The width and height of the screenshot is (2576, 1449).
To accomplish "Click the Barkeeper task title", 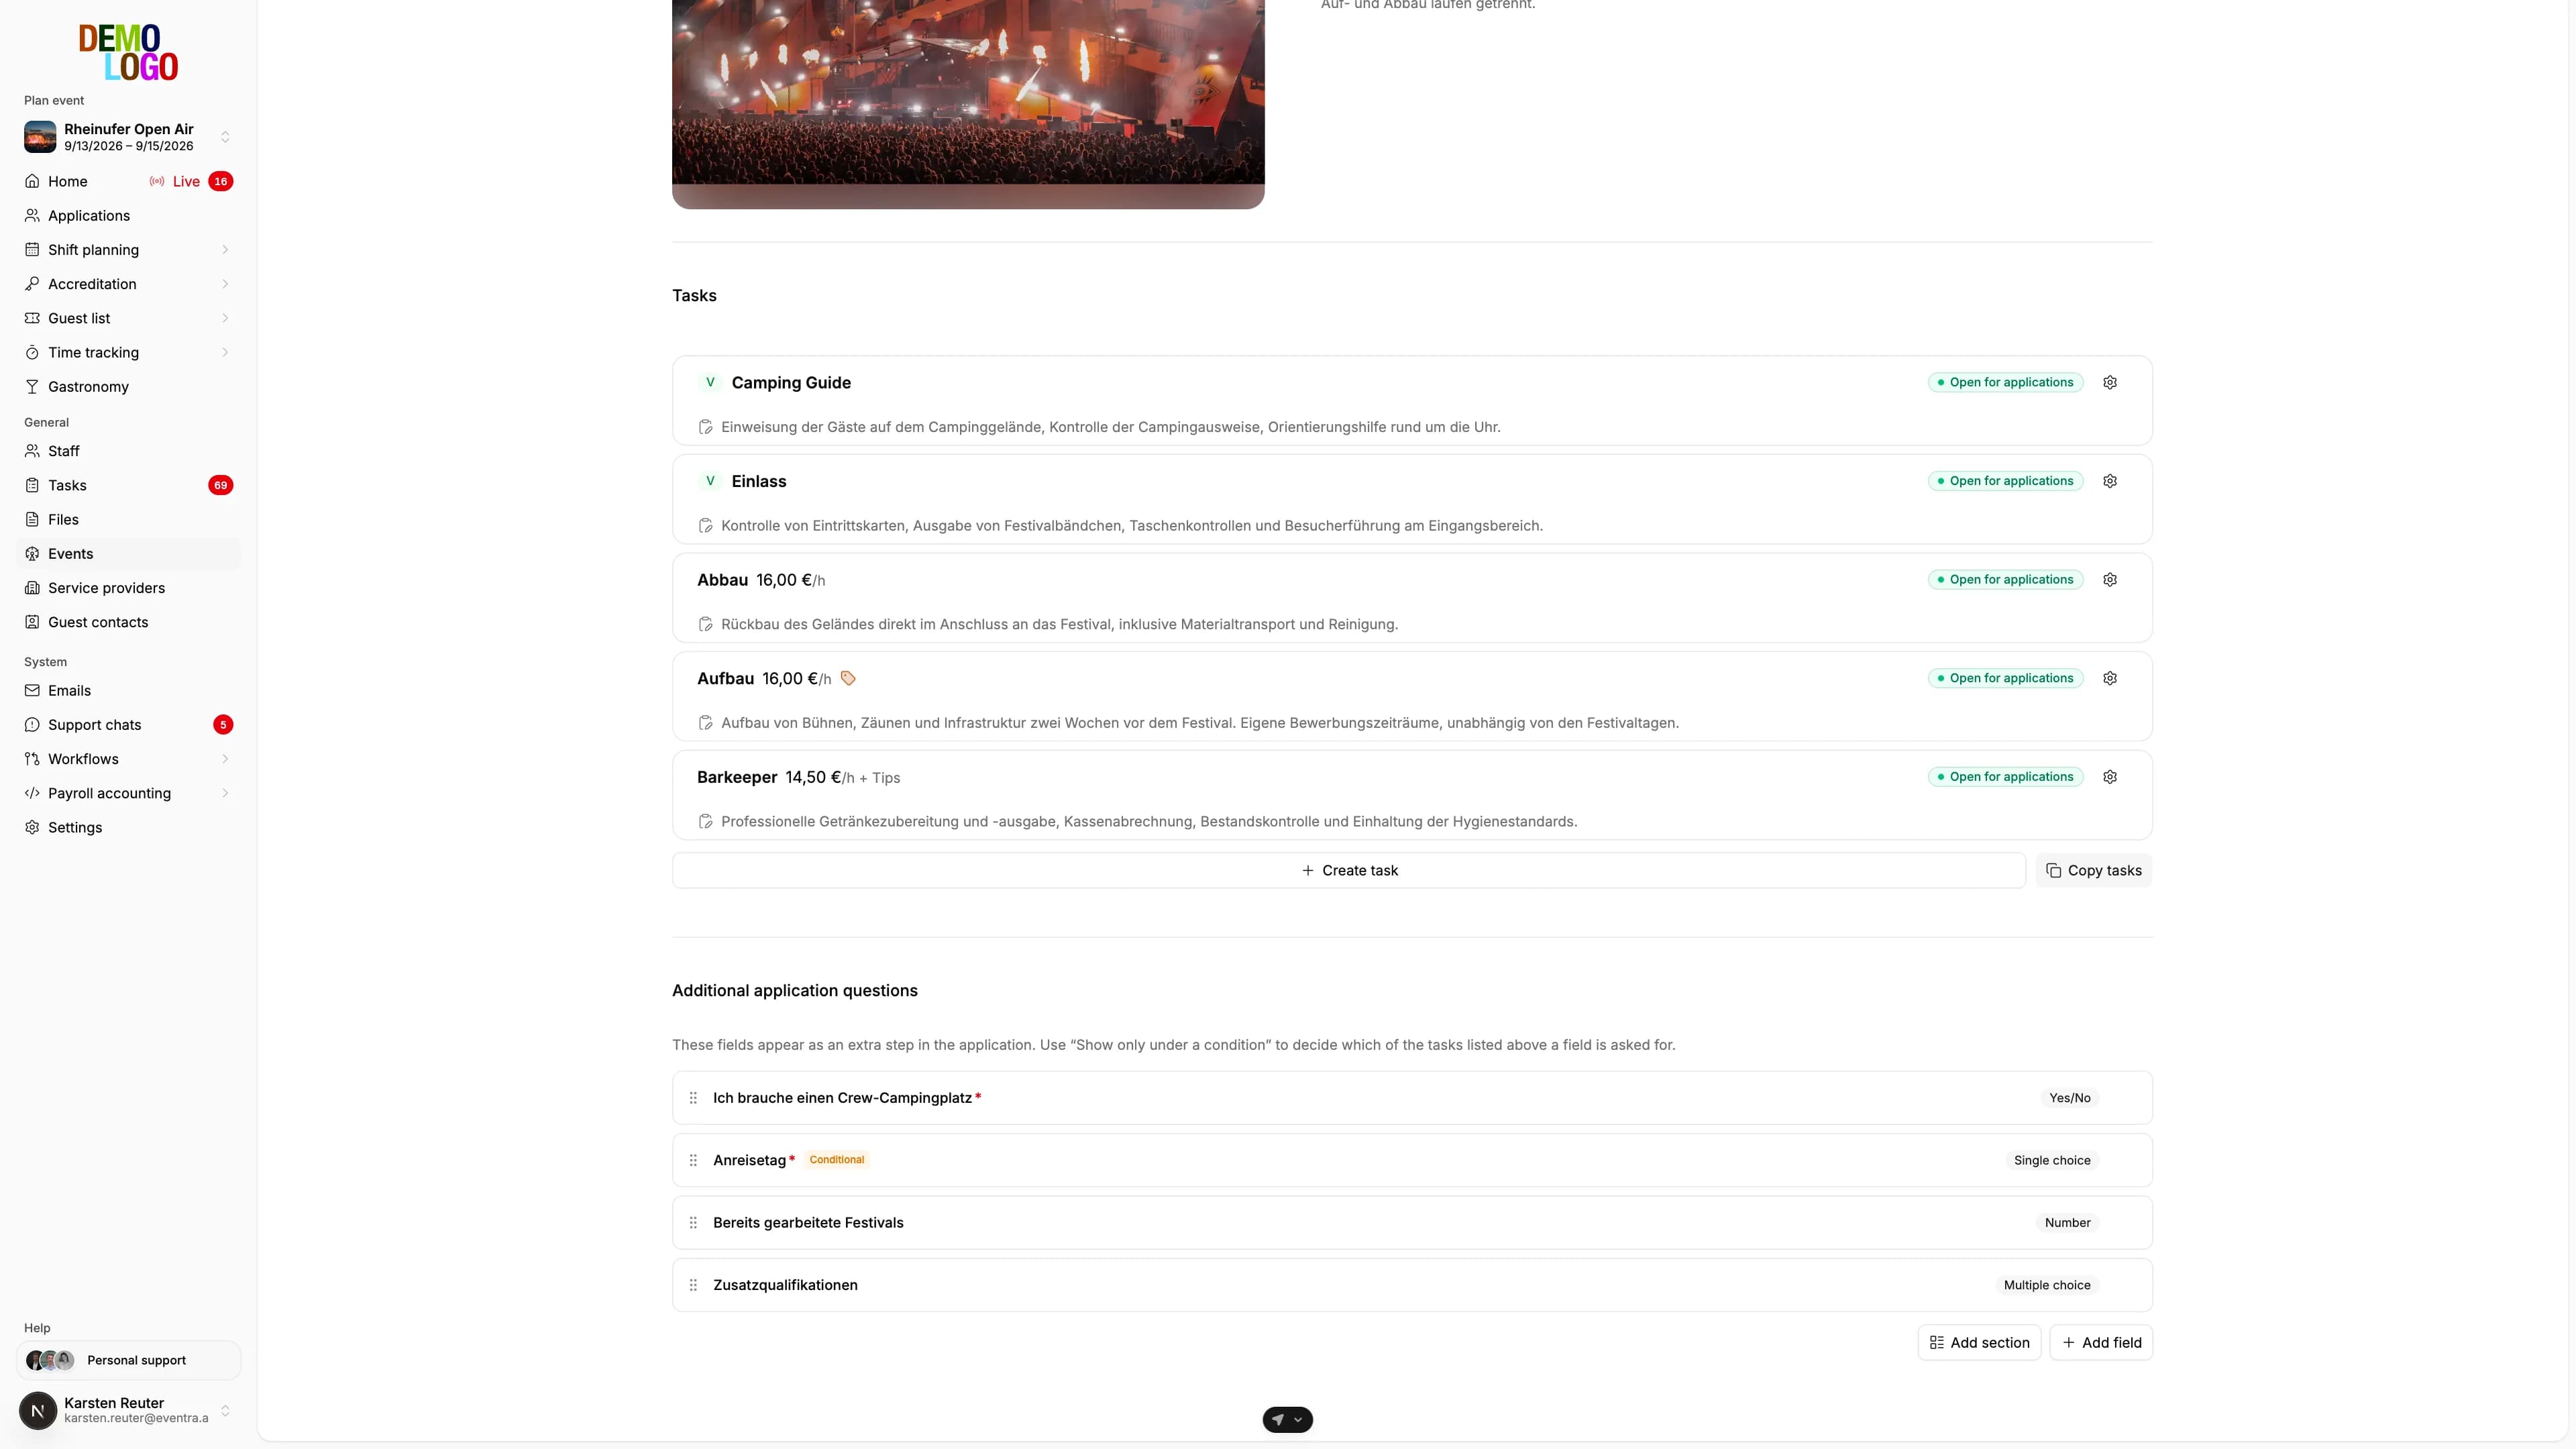I will pos(737,777).
